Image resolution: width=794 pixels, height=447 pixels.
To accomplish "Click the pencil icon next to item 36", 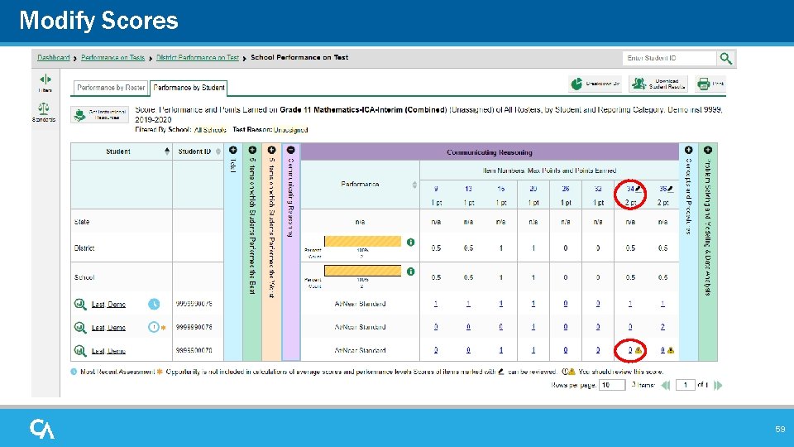I will pyautogui.click(x=671, y=189).
